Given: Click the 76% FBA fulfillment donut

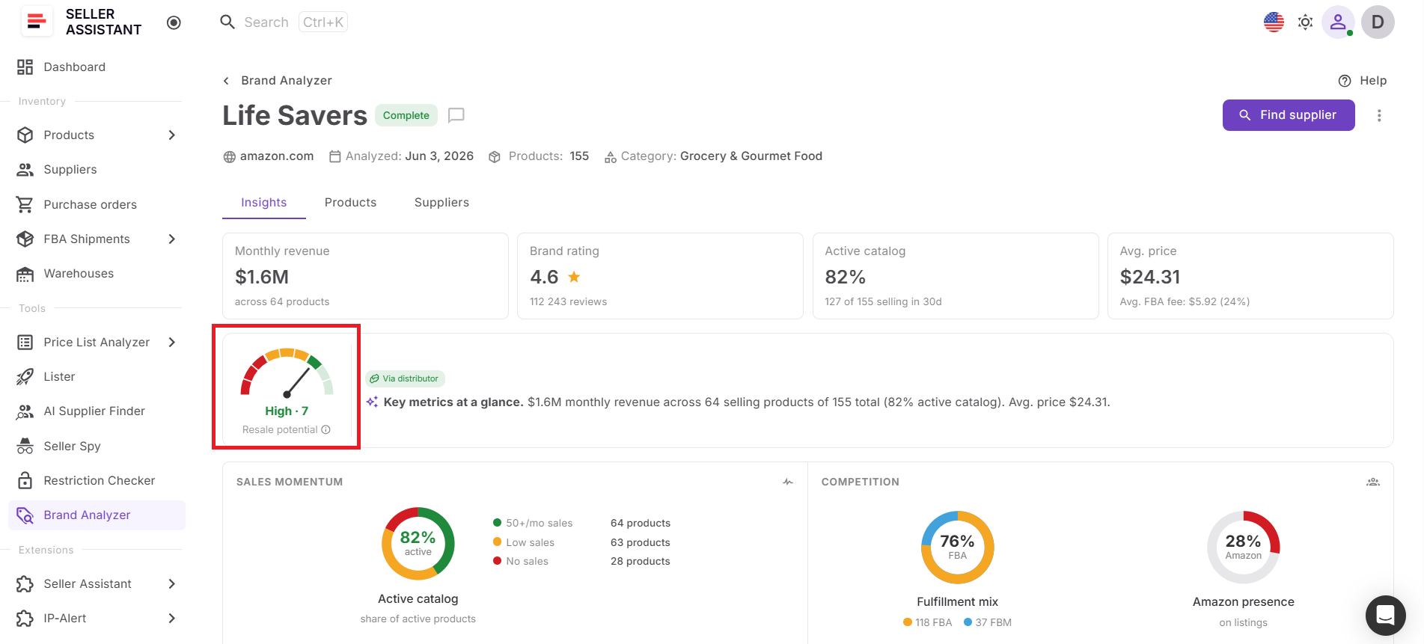Looking at the screenshot, I should click(x=958, y=548).
